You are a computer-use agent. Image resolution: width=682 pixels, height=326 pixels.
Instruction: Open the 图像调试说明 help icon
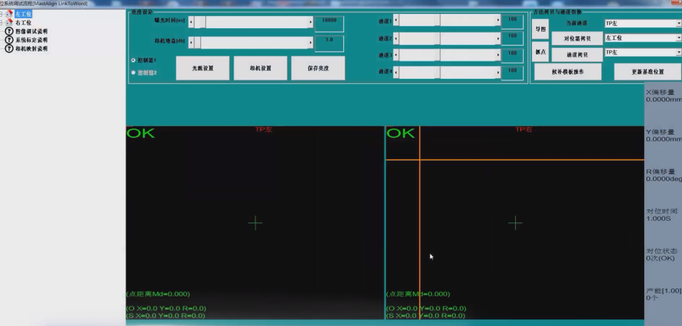tap(9, 31)
